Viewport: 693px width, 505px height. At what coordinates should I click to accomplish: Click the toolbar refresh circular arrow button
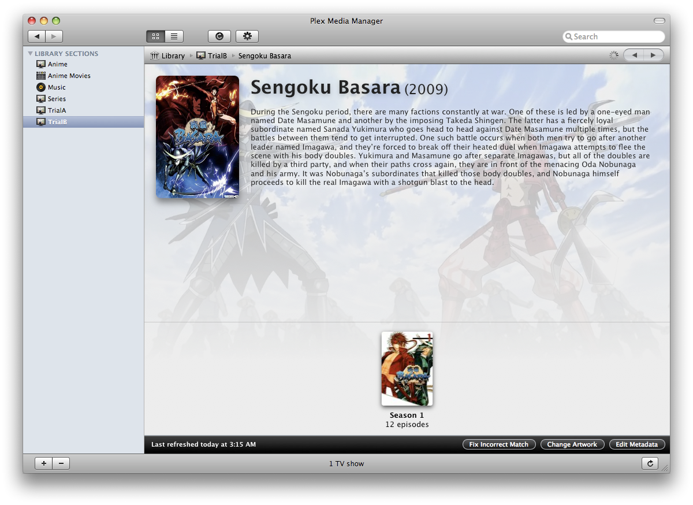coord(219,36)
